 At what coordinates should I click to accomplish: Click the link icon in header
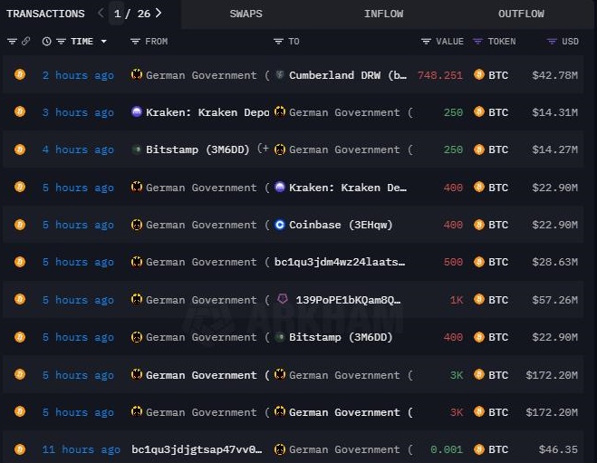click(25, 41)
